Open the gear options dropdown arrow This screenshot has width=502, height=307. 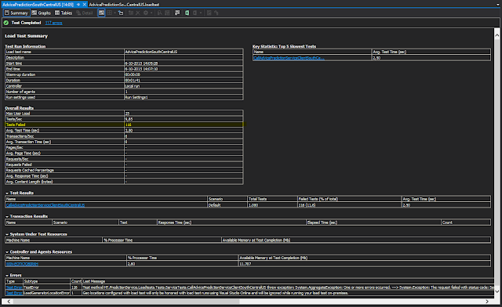click(151, 13)
